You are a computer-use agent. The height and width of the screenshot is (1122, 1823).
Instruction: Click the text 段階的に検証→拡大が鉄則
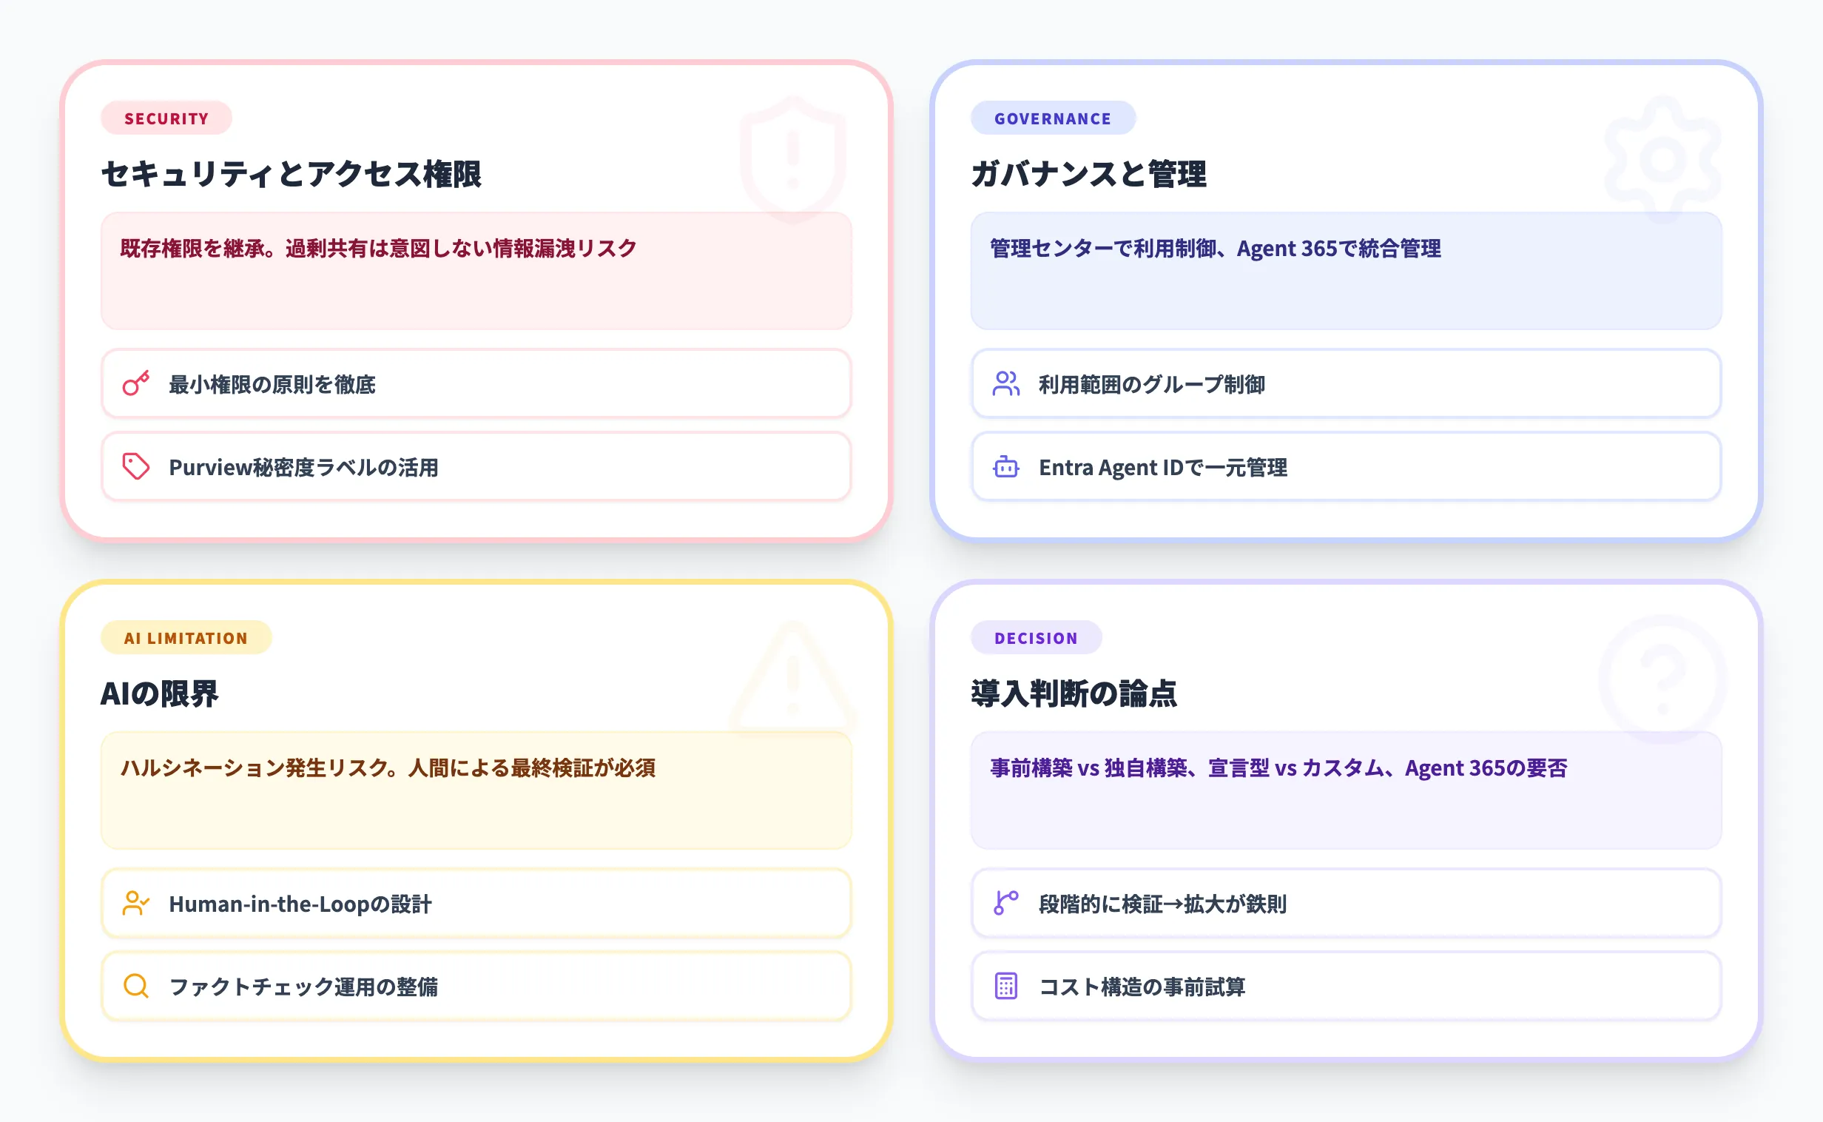tap(1162, 904)
